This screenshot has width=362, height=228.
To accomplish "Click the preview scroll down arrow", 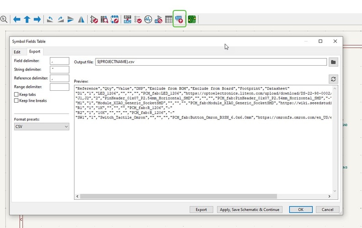I will [335, 191].
